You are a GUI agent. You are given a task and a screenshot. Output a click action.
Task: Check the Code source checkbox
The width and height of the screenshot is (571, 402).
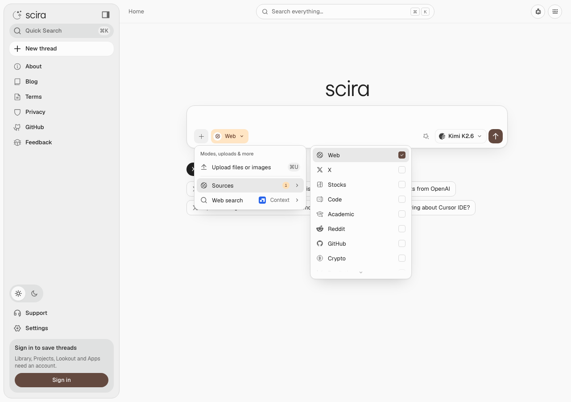tap(402, 199)
